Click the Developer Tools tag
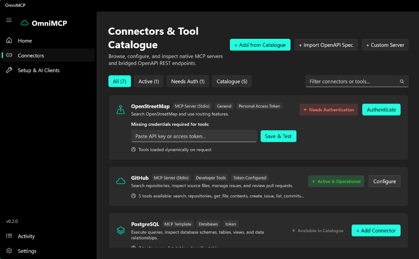Image resolution: width=419 pixels, height=259 pixels. (x=211, y=178)
